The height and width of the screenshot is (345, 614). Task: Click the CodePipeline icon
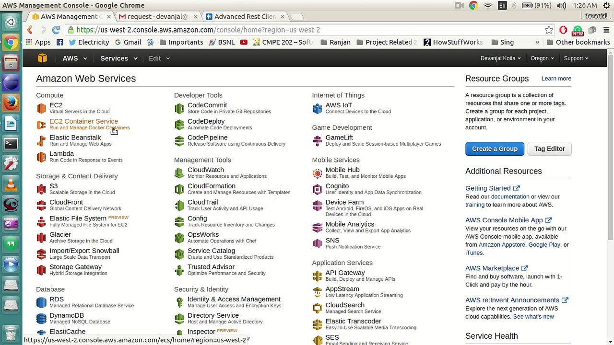(179, 140)
